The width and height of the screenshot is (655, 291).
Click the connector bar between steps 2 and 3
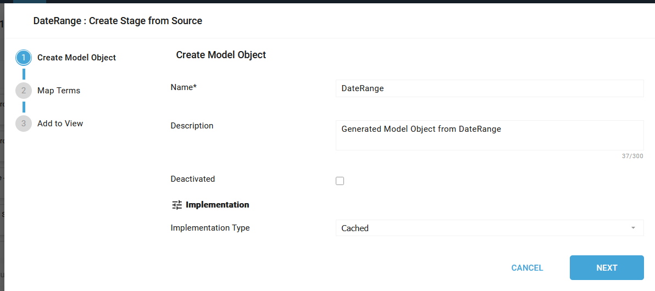[24, 107]
